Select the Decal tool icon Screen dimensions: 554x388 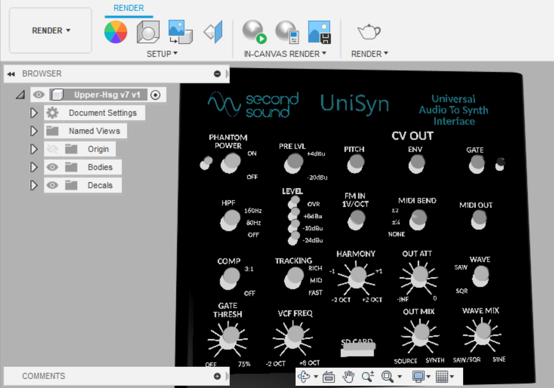[181, 32]
